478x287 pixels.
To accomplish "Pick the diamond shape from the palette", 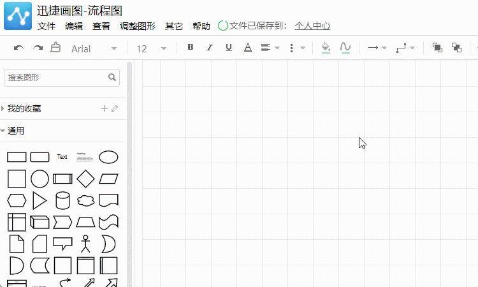I will [x=85, y=179].
